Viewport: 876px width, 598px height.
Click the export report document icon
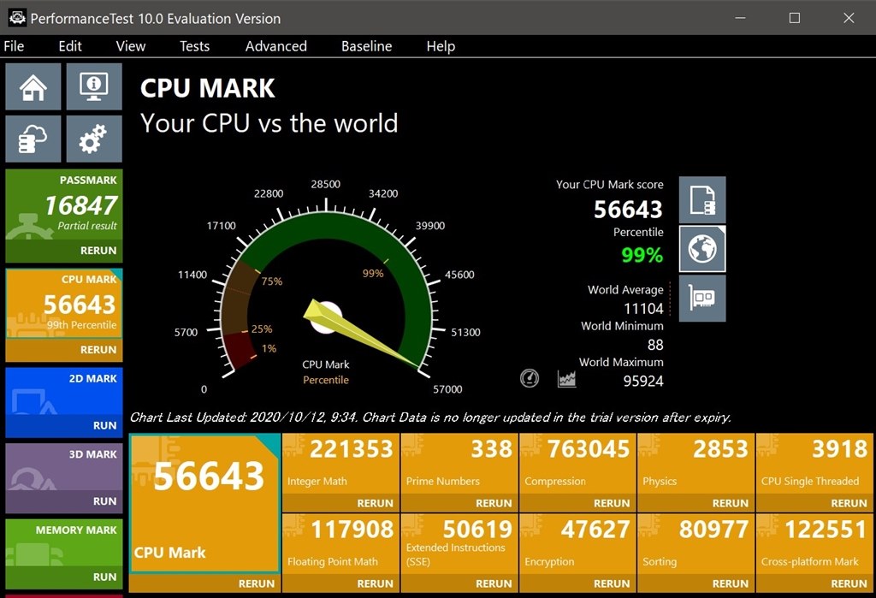coord(702,199)
